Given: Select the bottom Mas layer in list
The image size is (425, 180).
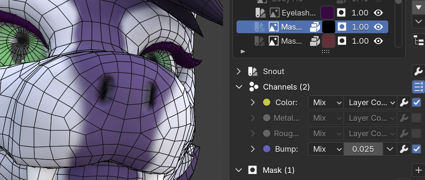Looking at the screenshot, I should coord(292,41).
